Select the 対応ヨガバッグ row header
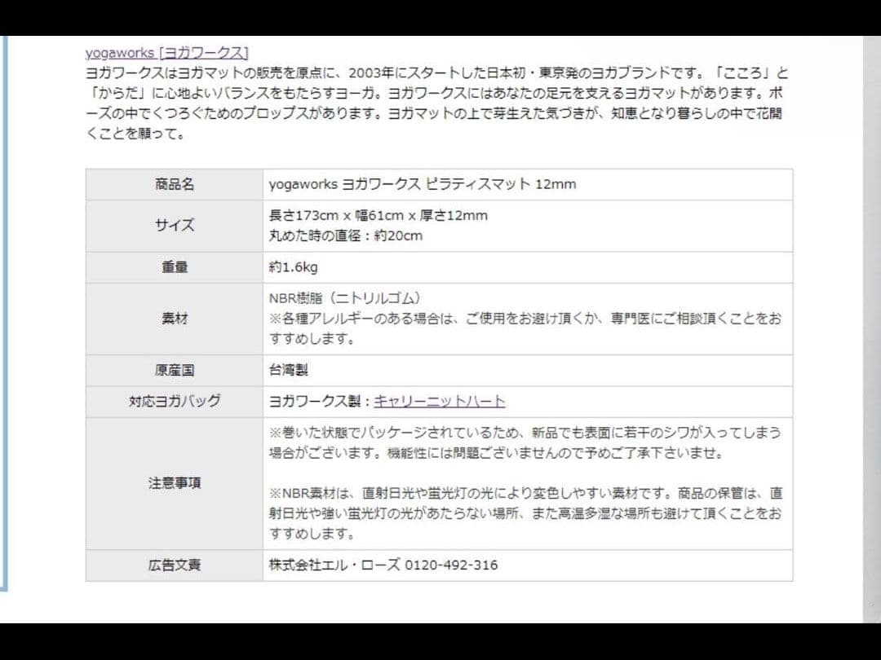The width and height of the screenshot is (881, 660). click(172, 401)
